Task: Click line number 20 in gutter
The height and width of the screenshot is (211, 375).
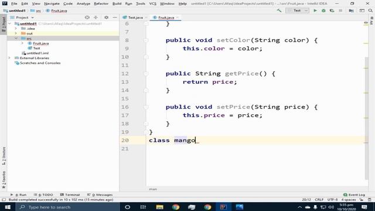Action: click(x=125, y=140)
